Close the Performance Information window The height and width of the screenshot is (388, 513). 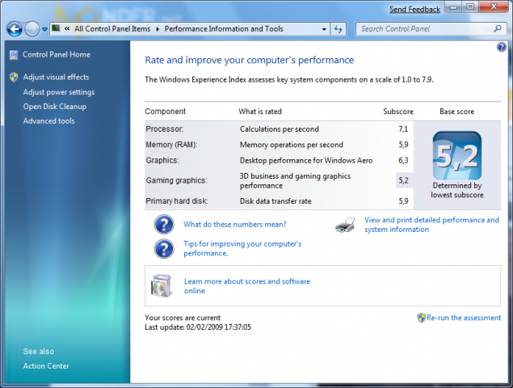coord(494,7)
